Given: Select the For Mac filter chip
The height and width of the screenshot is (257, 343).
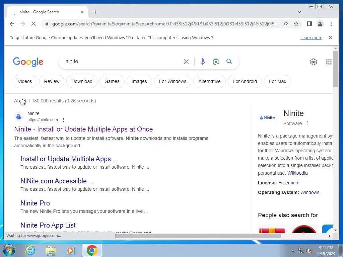Looking at the screenshot, I should click(x=277, y=81).
